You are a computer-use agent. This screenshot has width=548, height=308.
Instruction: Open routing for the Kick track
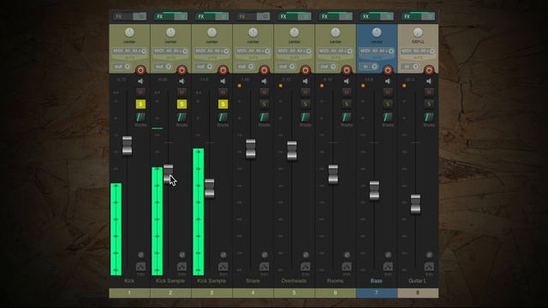pos(140,117)
